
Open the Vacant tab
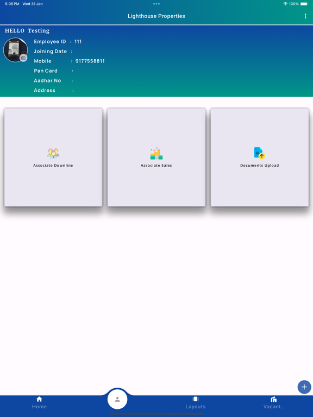click(274, 403)
